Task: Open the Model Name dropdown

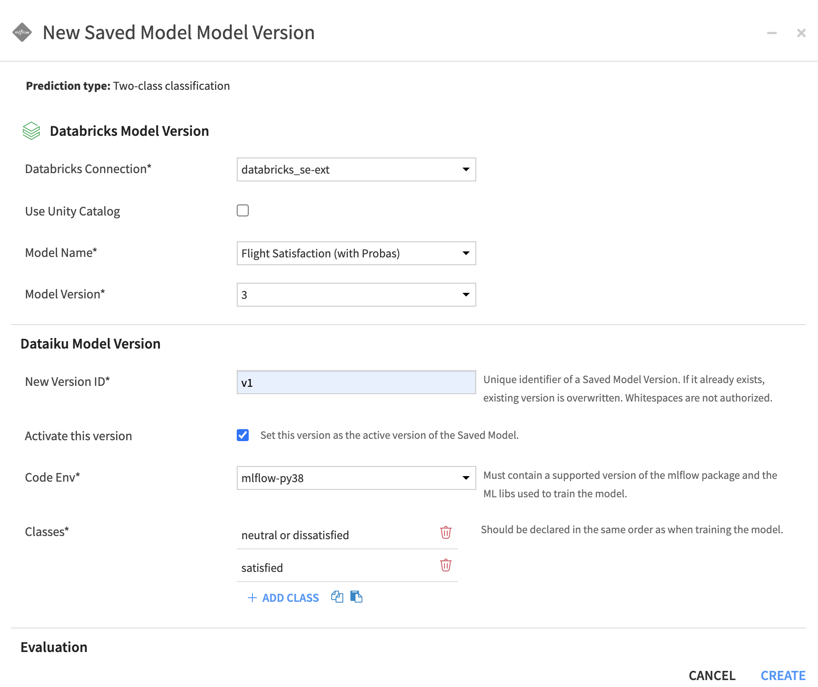Action: (356, 253)
